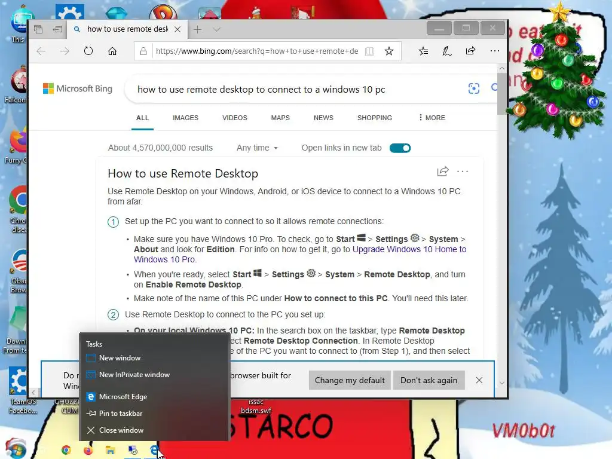
Task: Toggle Open links in new tab switch
Action: click(x=400, y=148)
